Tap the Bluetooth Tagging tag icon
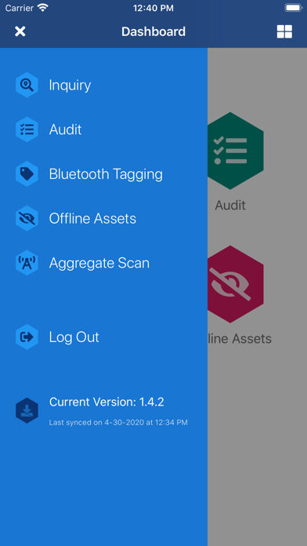Screen dimensions: 307x546 (27, 174)
